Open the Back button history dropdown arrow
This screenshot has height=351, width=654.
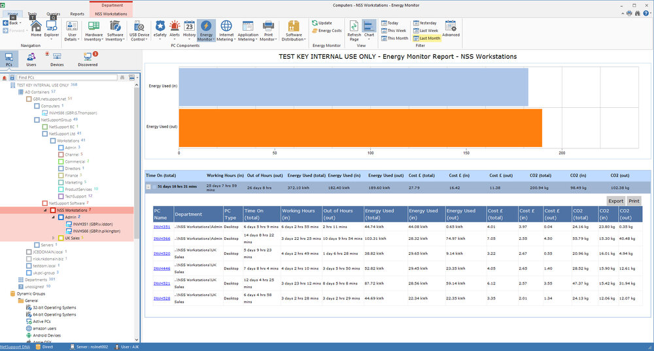coord(20,23)
